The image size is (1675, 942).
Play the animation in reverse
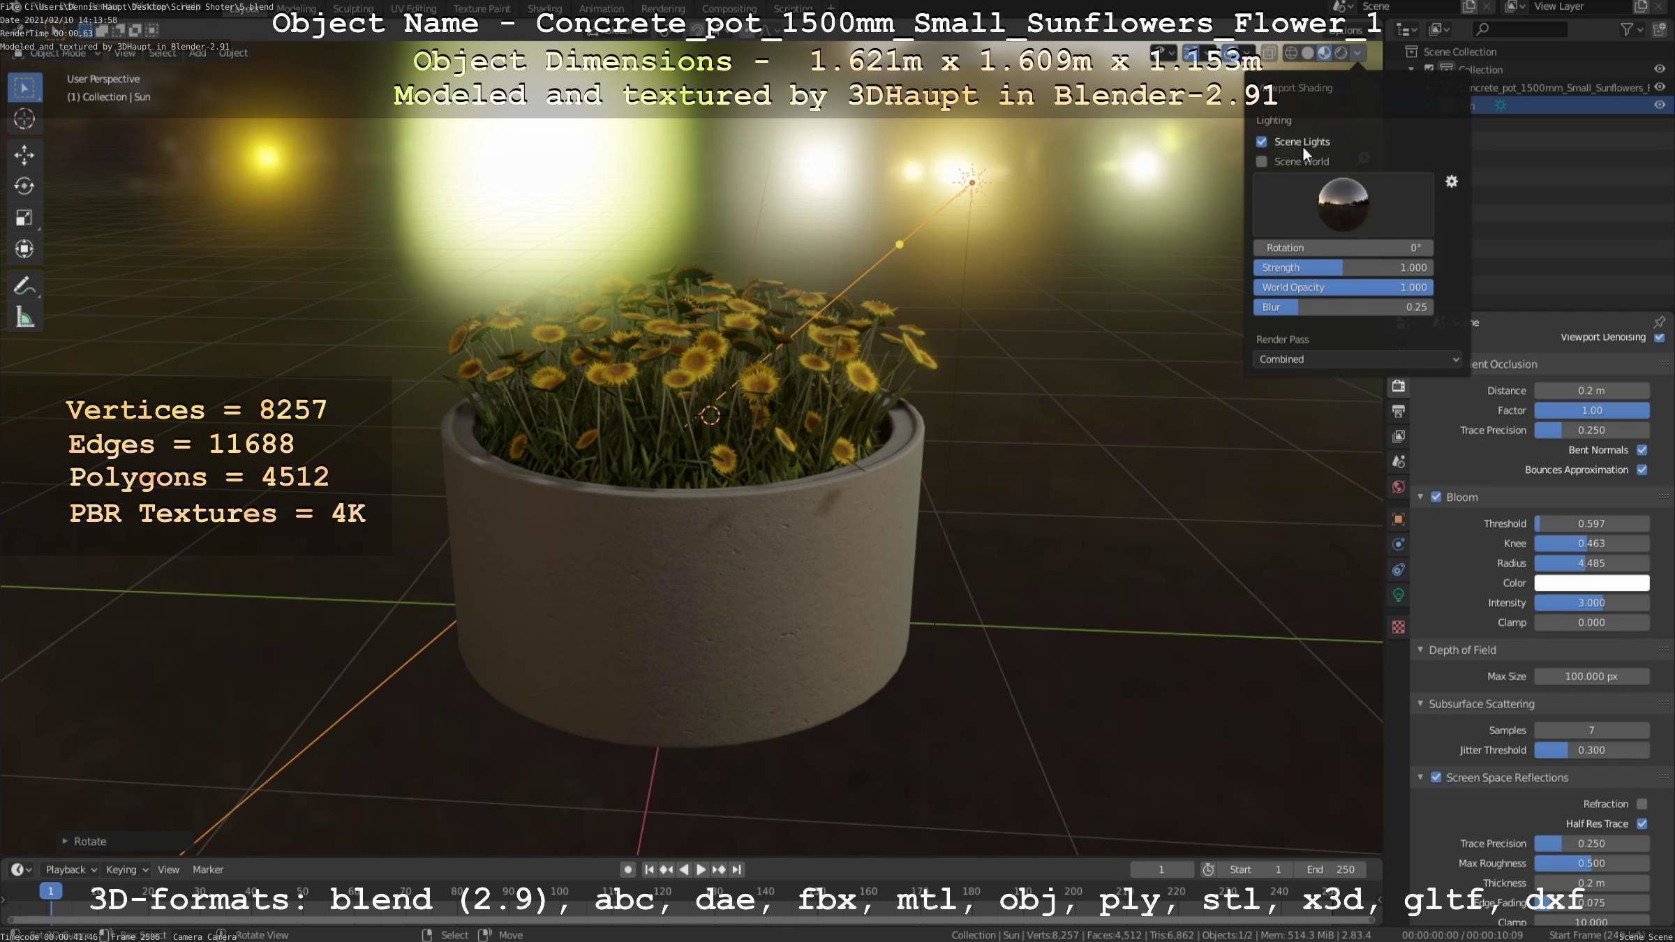click(x=684, y=869)
